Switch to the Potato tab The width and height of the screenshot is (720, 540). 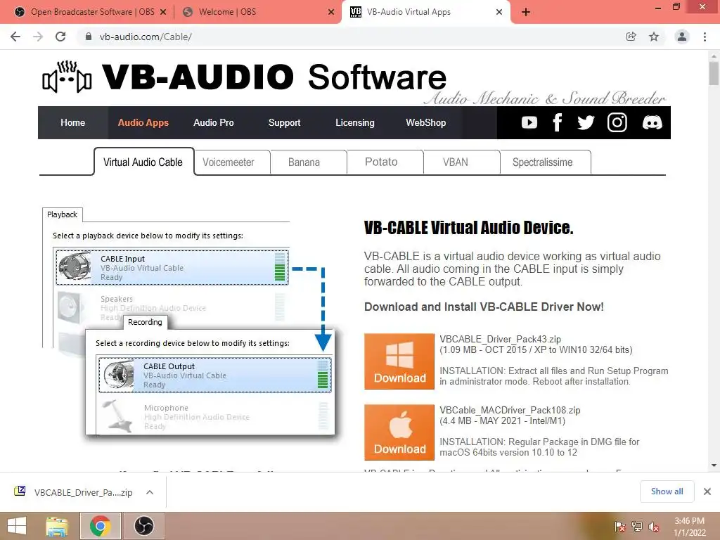[385, 162]
